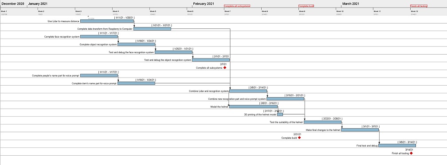Click 'Complete people's name part' task bar
The height and width of the screenshot is (165, 447).
coord(99,75)
